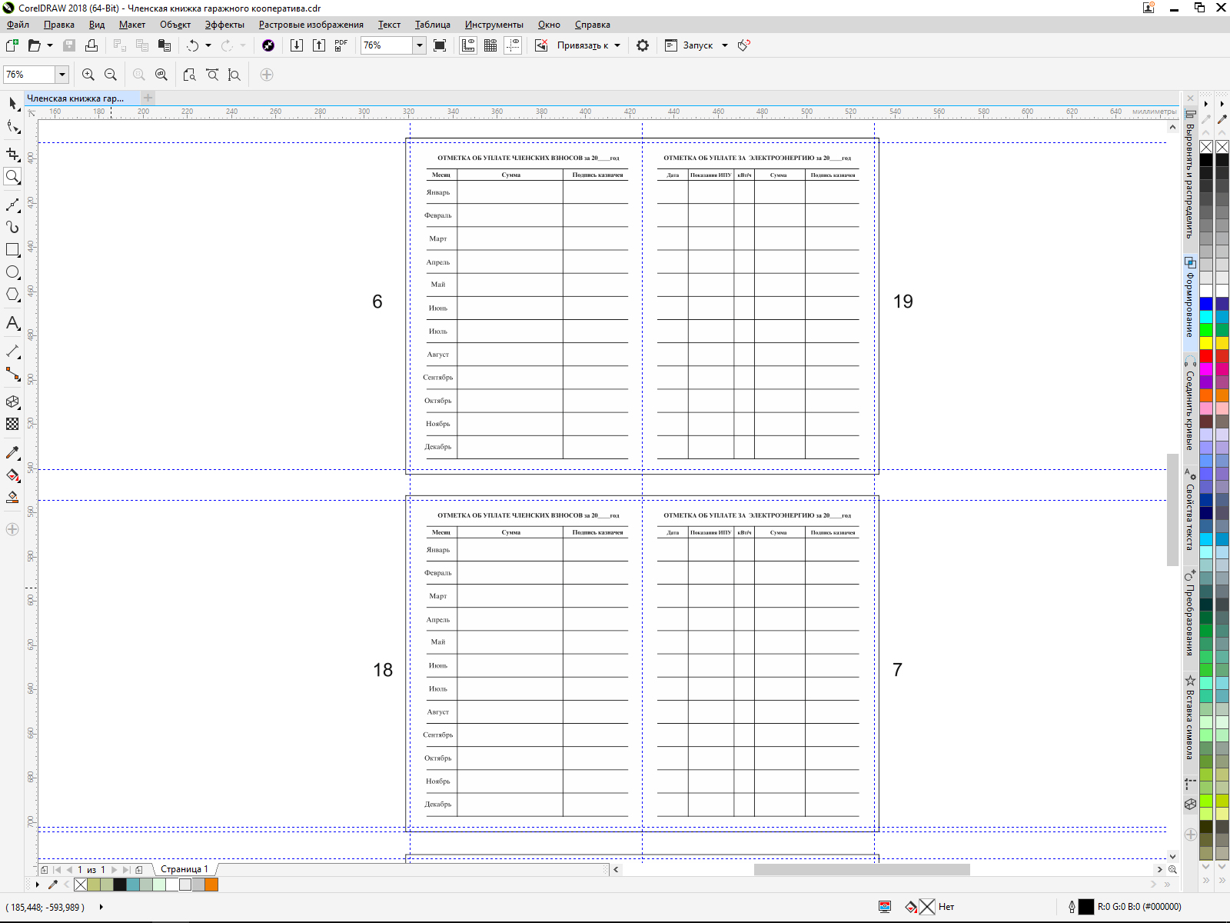Open the Options gear settings
Viewport: 1230px width, 923px height.
(643, 45)
